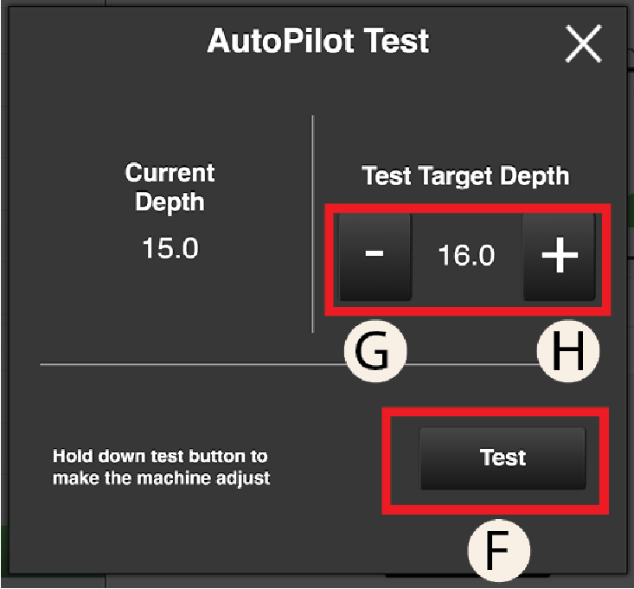Screen dimensions: 634x589
Task: Click the G callout marker
Action: tap(375, 350)
